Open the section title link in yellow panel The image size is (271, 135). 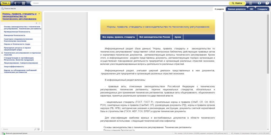coord(20,16)
